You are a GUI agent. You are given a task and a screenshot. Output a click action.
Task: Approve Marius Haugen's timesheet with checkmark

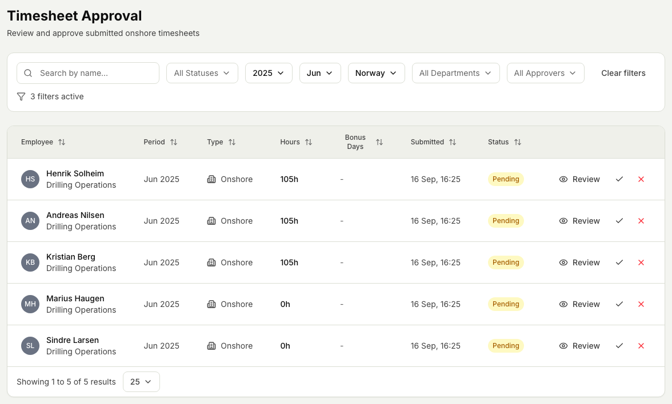point(619,304)
